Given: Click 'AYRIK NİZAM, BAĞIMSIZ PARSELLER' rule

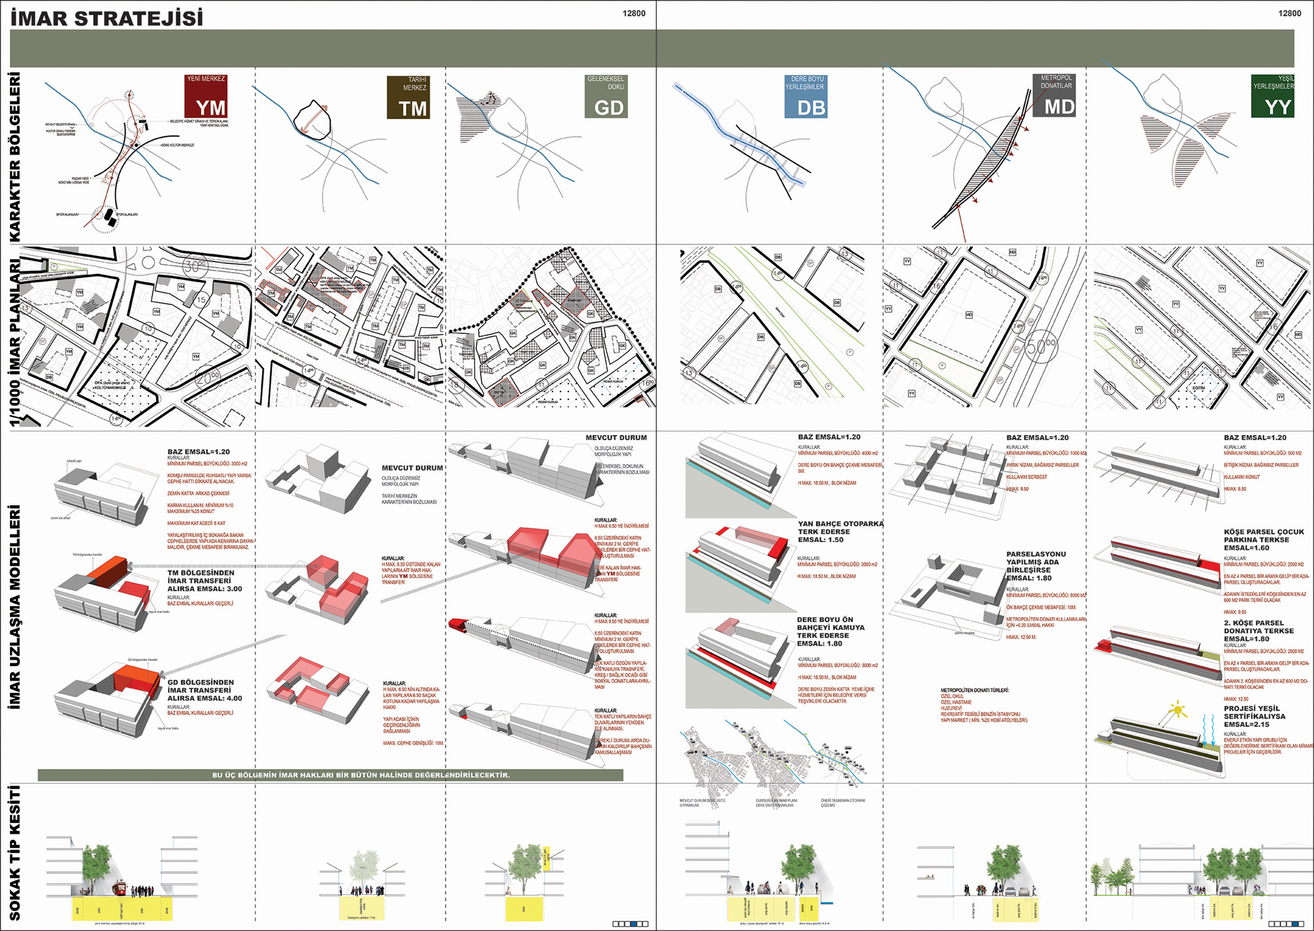Looking at the screenshot, I should click(x=1043, y=465).
